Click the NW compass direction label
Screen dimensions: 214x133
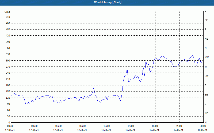pos(207,57)
